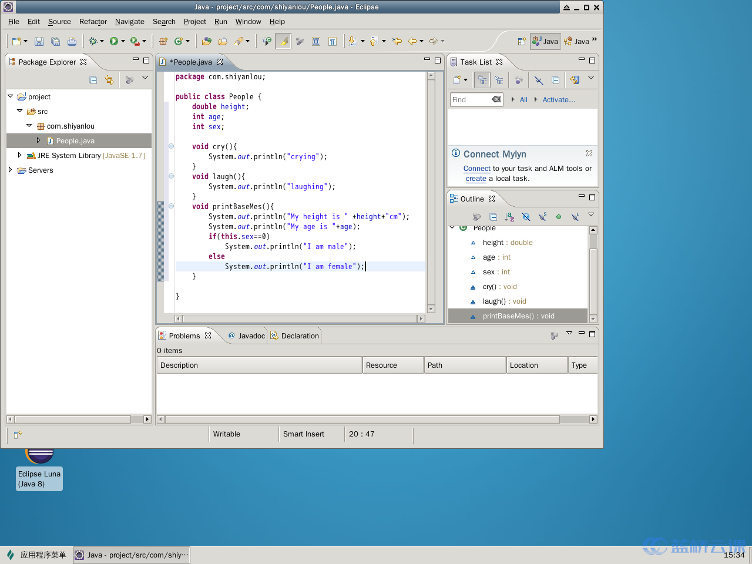The height and width of the screenshot is (564, 752).
Task: Toggle Block Selection Mode in toolbar
Action: [316, 41]
